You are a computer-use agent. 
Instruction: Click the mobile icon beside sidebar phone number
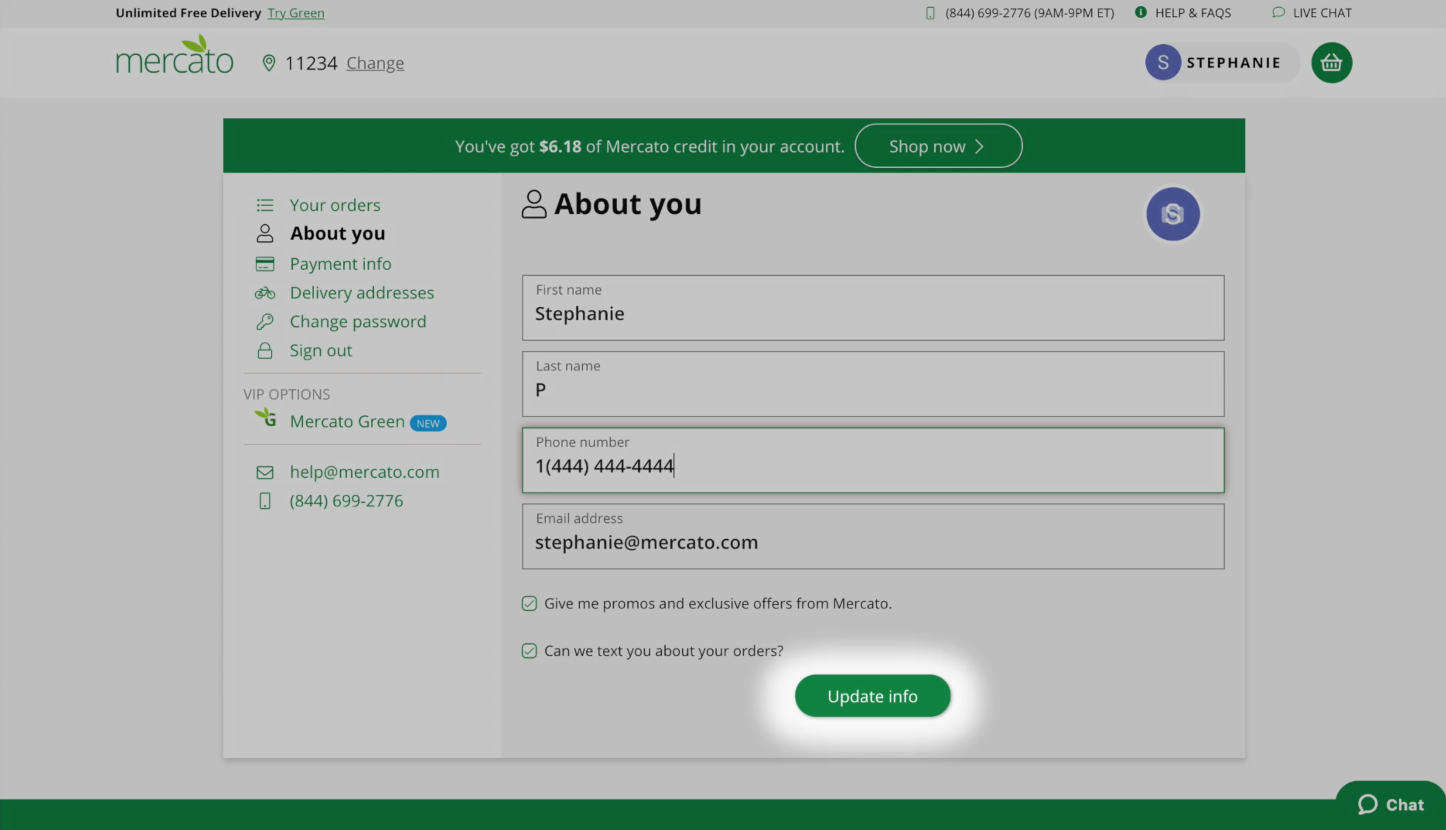[x=265, y=501]
